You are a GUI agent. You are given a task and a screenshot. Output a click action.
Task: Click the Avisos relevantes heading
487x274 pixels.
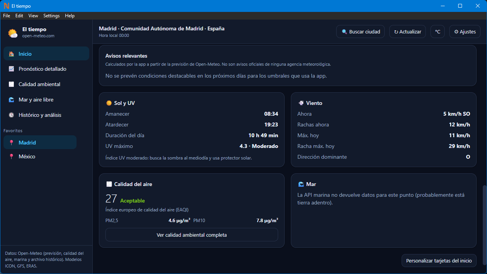tap(126, 56)
